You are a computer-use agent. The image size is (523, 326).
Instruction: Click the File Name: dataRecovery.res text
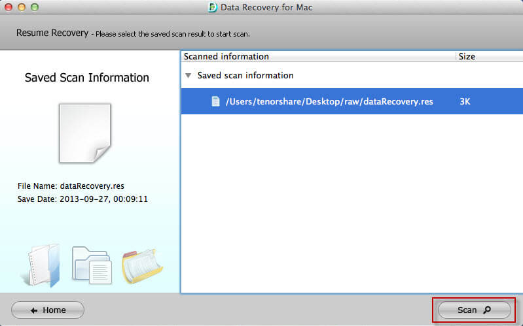(71, 186)
